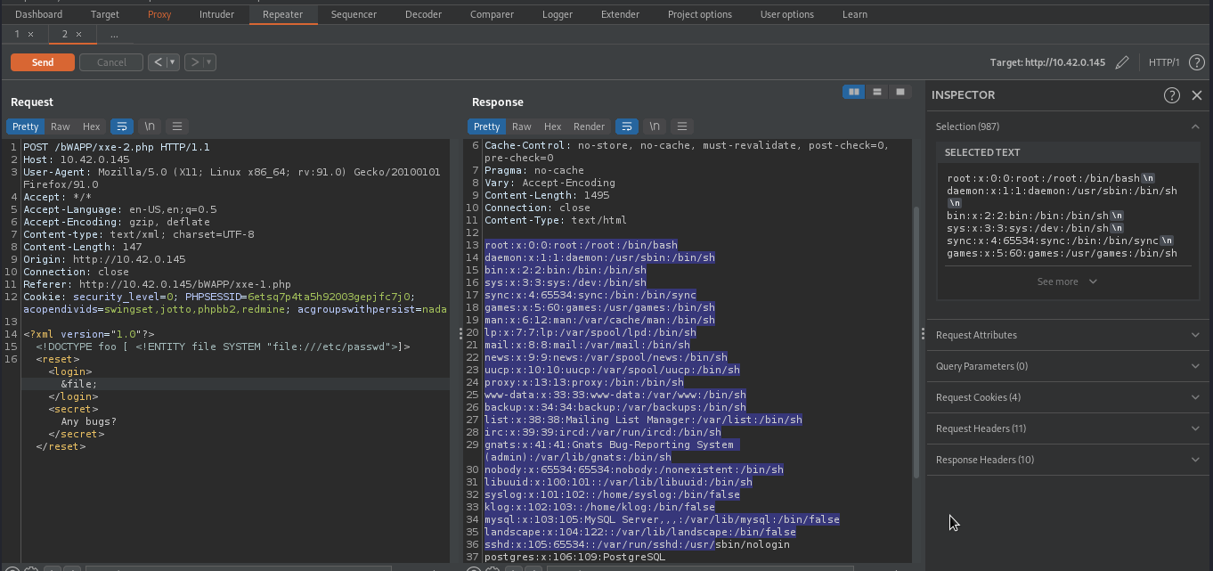
Task: Open Repeater help question mark icon
Action: tap(1196, 62)
